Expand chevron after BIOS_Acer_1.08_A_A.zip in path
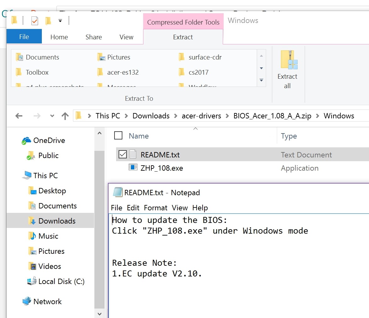The image size is (369, 318). pyautogui.click(x=317, y=116)
